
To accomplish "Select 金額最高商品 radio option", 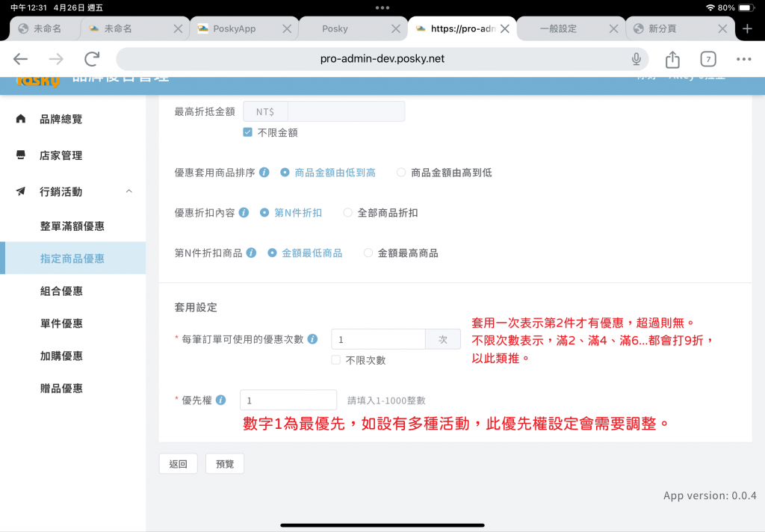I will 368,253.
